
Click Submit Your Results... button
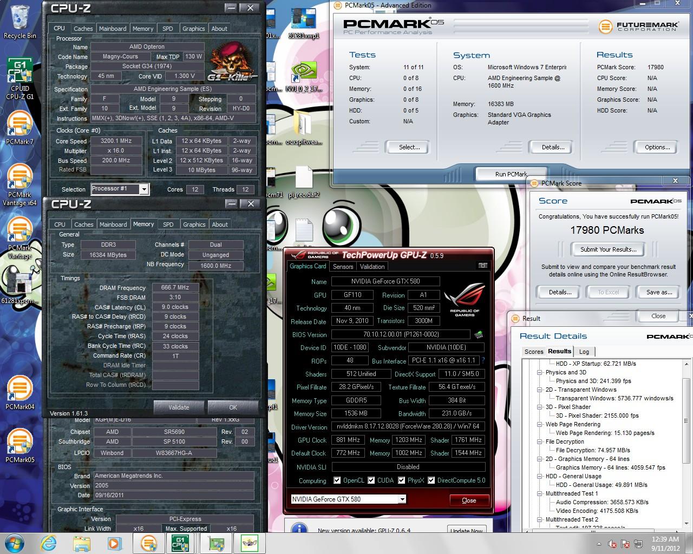[607, 249]
